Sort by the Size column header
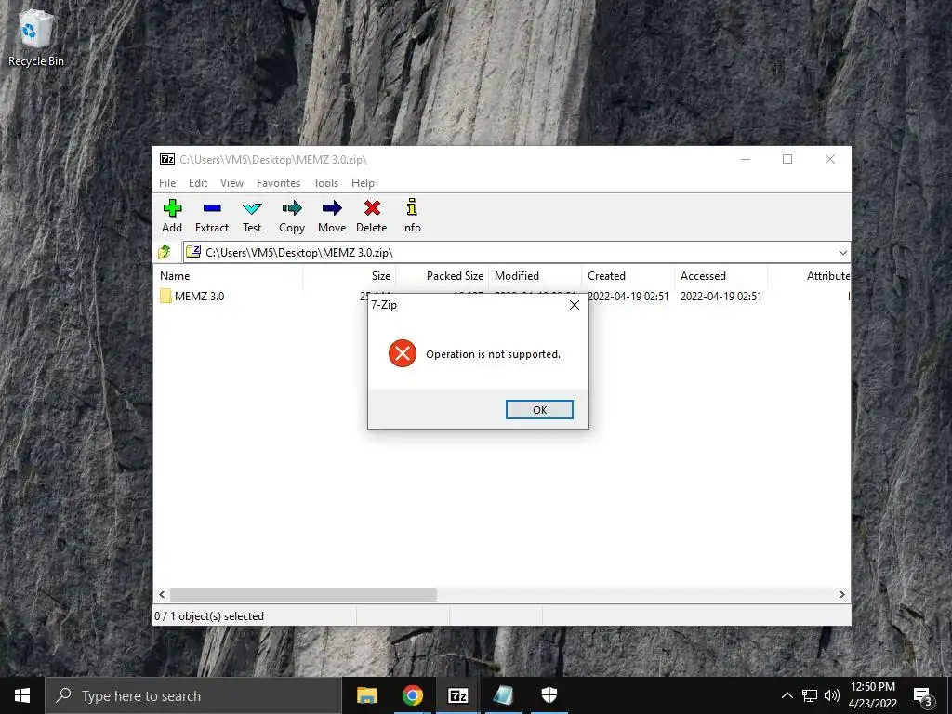The image size is (952, 714). pyautogui.click(x=350, y=275)
